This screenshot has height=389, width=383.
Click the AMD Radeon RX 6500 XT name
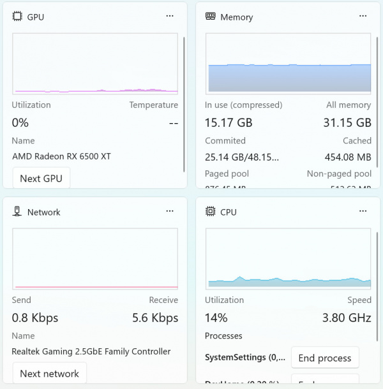pos(61,156)
